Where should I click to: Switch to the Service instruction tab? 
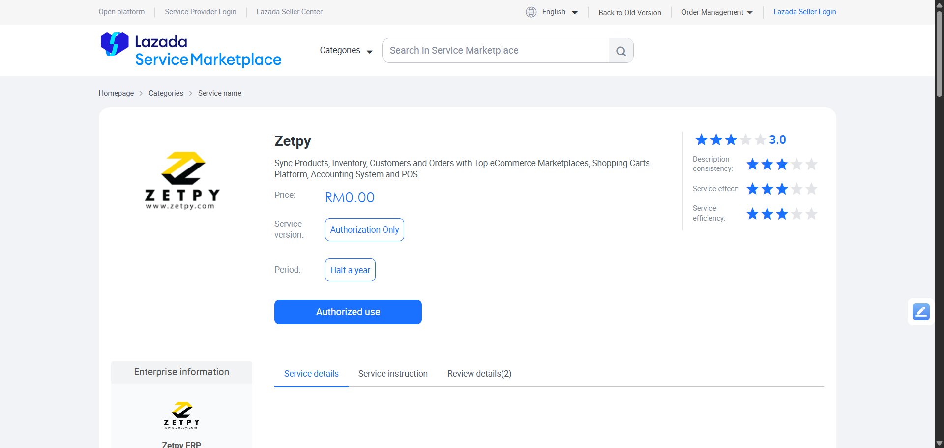tap(393, 374)
